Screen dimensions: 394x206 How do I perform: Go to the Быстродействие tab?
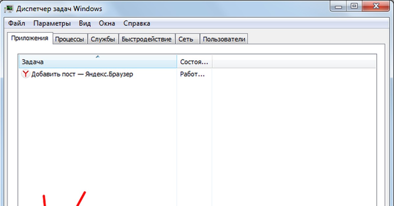pyautogui.click(x=146, y=39)
